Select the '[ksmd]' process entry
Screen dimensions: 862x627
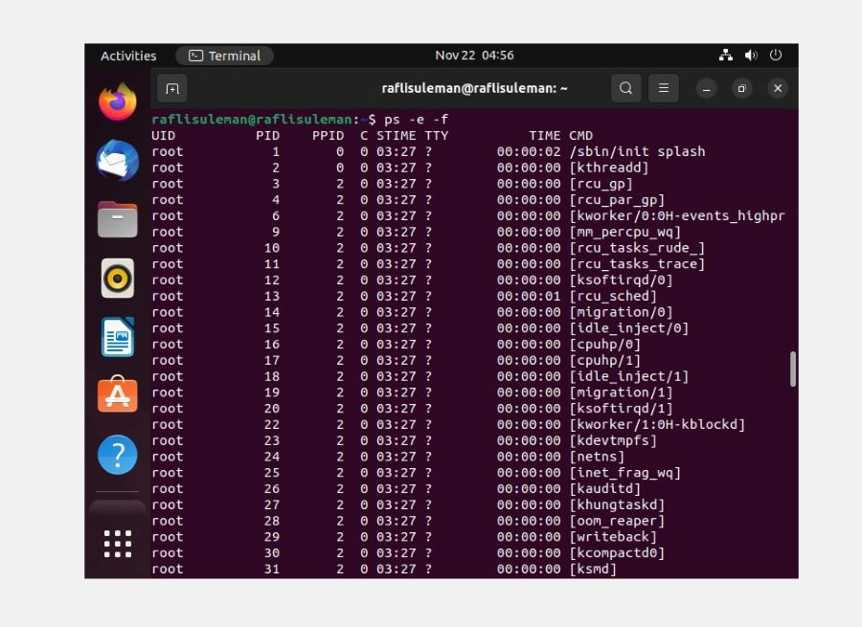(593, 569)
